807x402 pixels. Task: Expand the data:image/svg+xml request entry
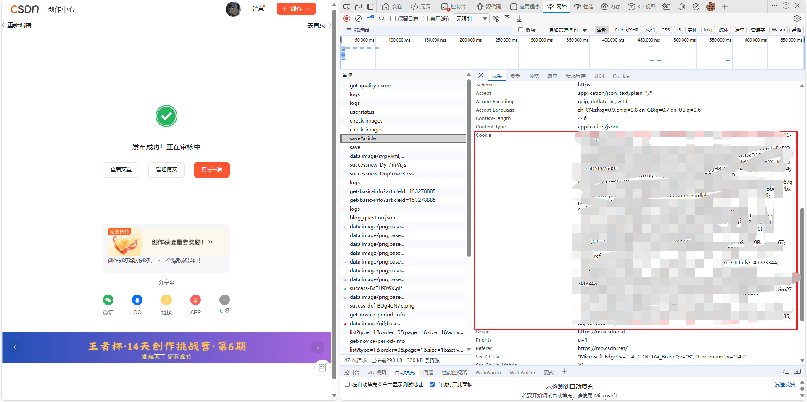click(x=345, y=156)
